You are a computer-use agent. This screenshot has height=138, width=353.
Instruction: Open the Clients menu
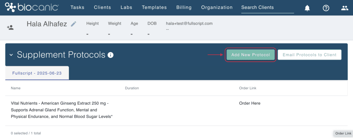point(102,8)
